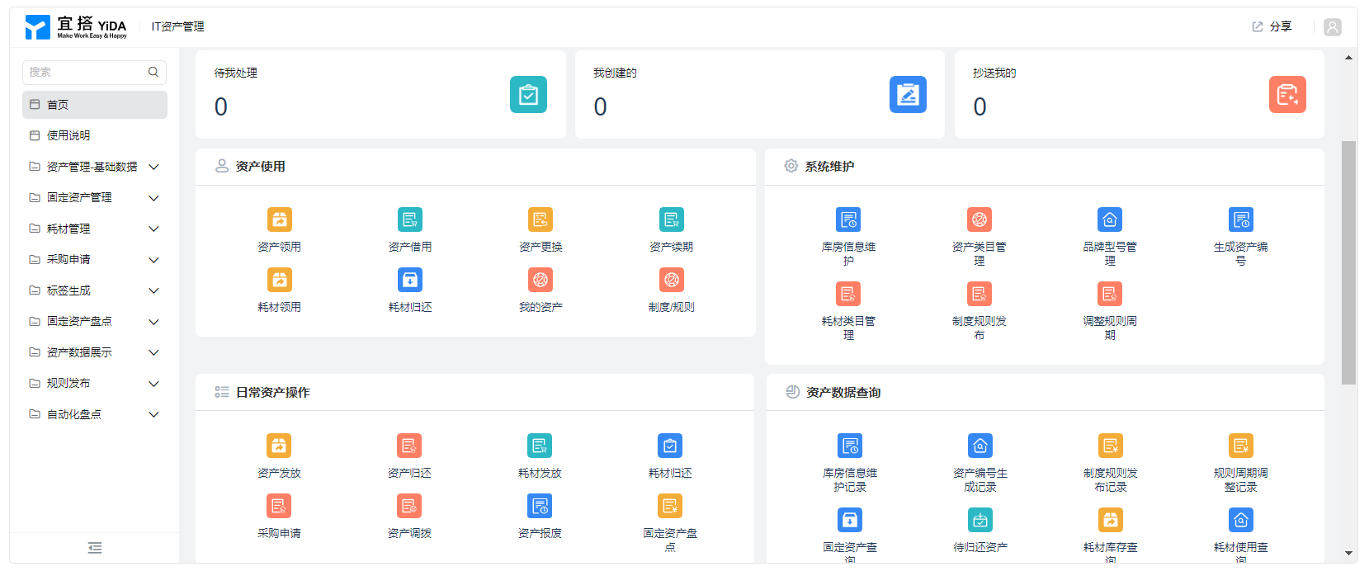Image resolution: width=1369 pixels, height=571 pixels.
Task: Open the 待我处理 card
Action: 380,94
